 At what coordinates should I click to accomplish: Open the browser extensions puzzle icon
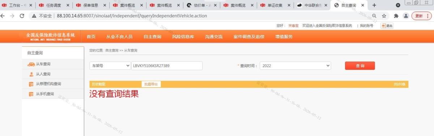pos(396,16)
